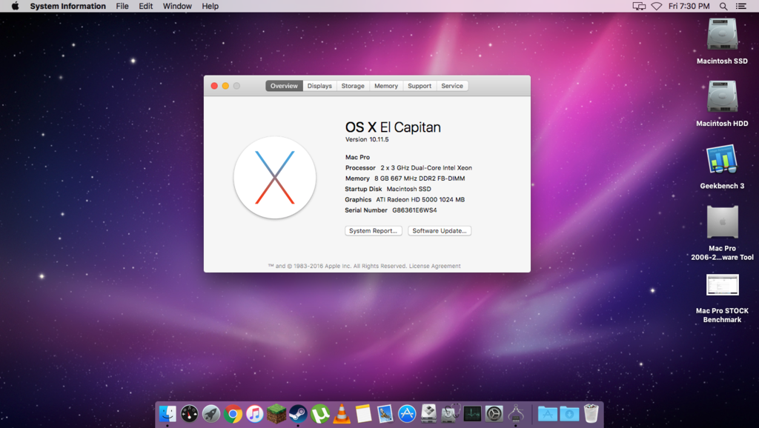Click serial number G86361E6WS4
The height and width of the screenshot is (428, 759).
pos(414,210)
